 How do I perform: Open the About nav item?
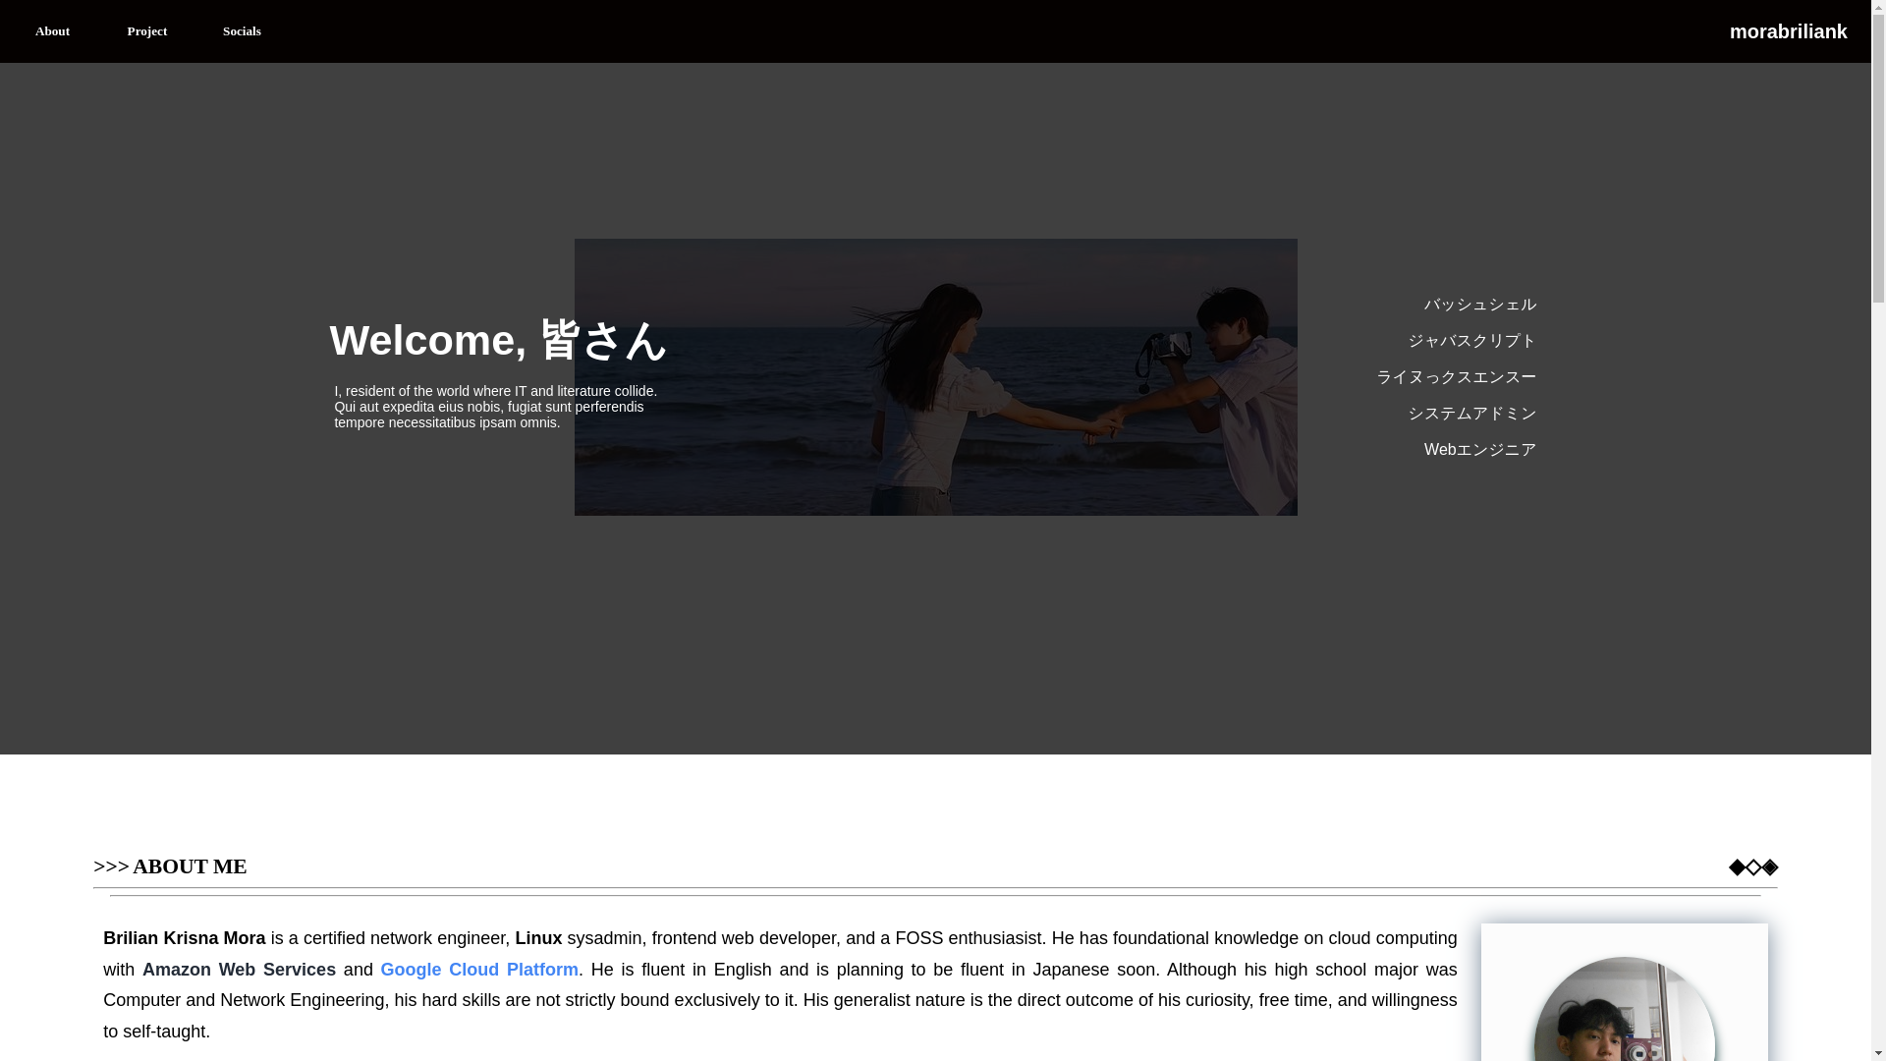[x=52, y=31]
